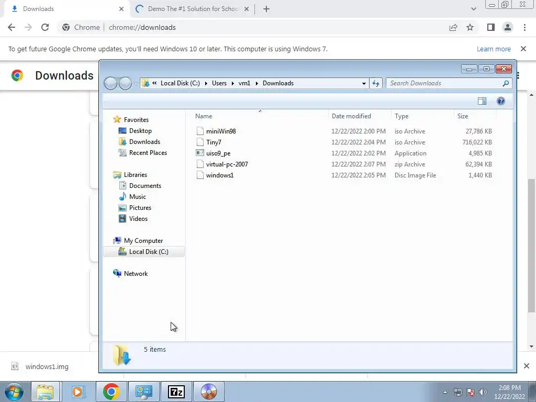Open windows1.img in download shelf
The width and height of the screenshot is (536, 402).
(47, 366)
